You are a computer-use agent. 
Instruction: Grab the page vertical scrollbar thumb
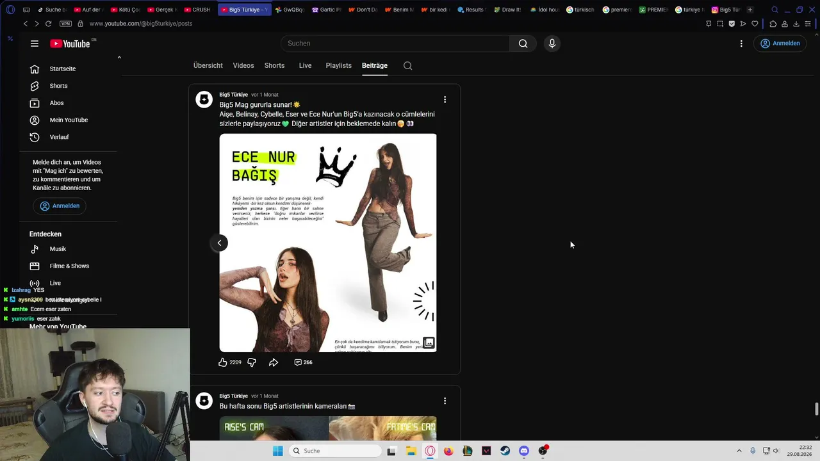[x=816, y=408]
